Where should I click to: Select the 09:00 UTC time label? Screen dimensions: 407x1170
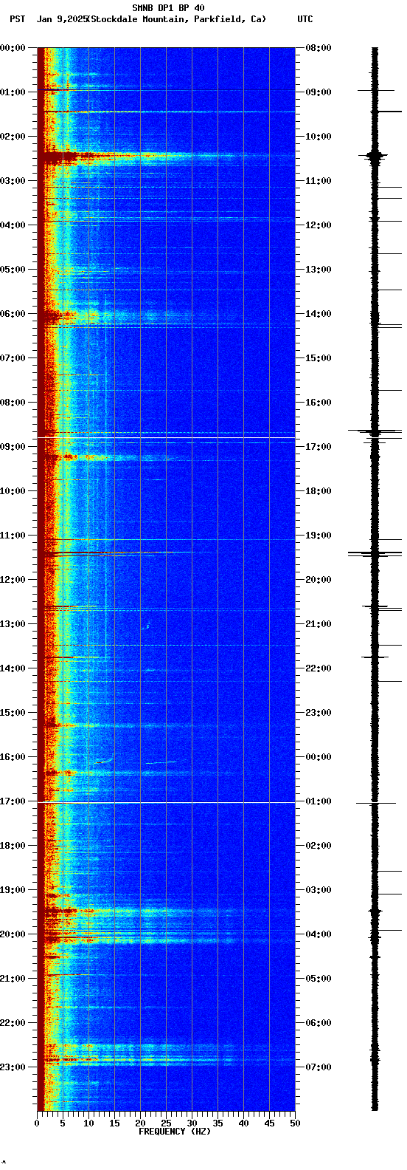(x=319, y=92)
